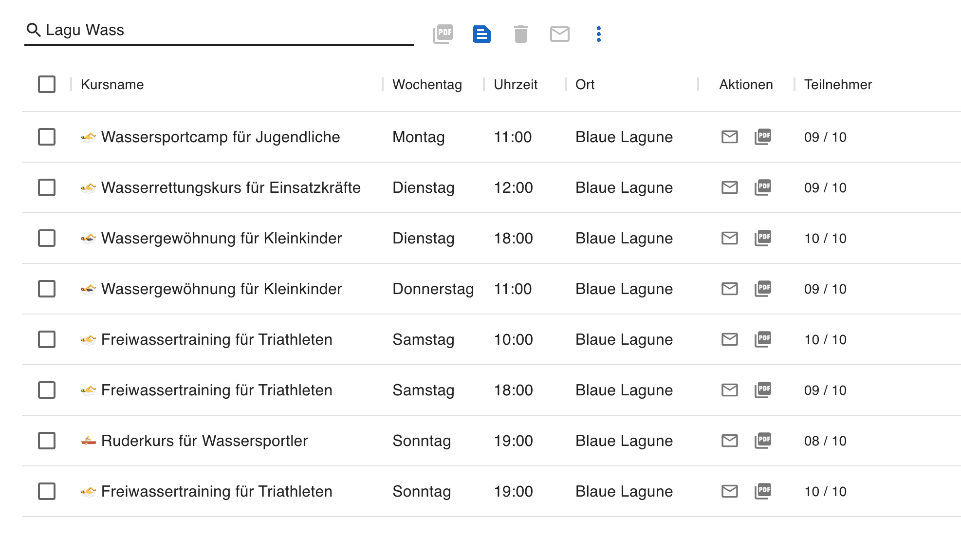Email the Samstag 10:00 Freiwassertraining course

coord(729,339)
